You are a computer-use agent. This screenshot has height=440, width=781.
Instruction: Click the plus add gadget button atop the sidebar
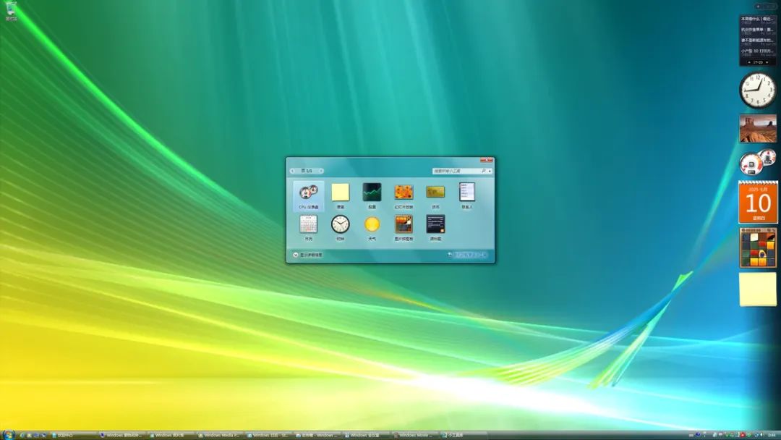758,7
